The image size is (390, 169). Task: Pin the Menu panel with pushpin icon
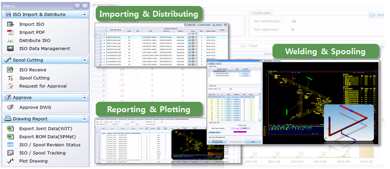(x=77, y=6)
